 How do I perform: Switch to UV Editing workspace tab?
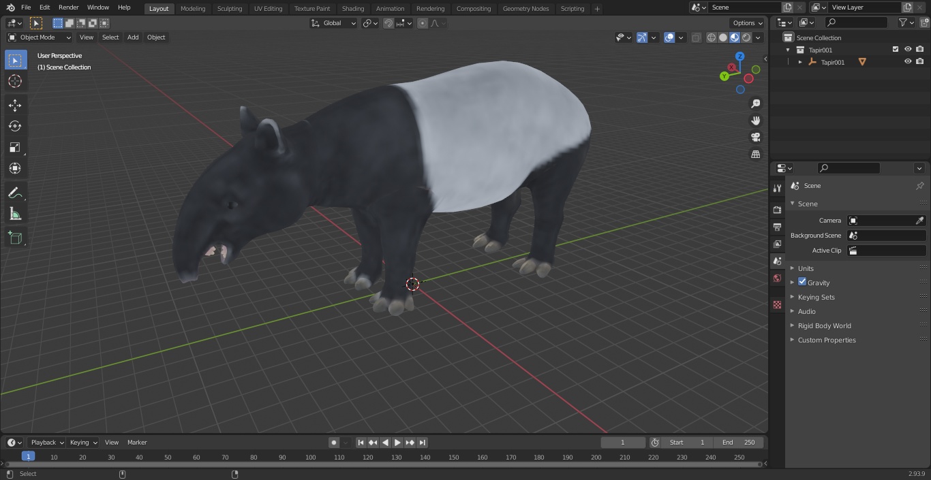[268, 9]
